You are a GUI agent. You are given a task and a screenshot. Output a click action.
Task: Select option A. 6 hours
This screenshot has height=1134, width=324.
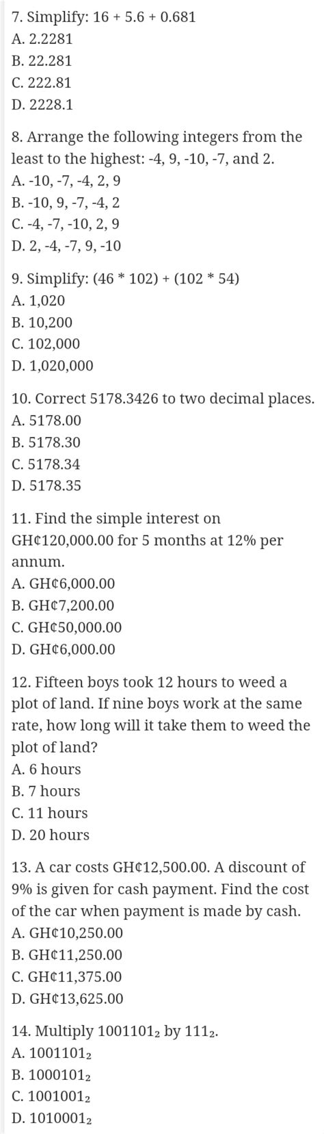coord(46,770)
